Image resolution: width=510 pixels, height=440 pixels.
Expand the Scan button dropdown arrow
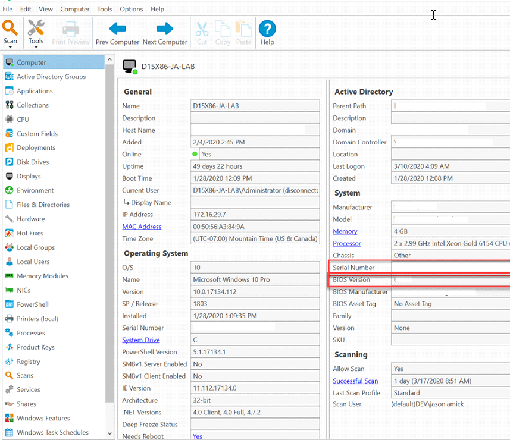coord(10,47)
